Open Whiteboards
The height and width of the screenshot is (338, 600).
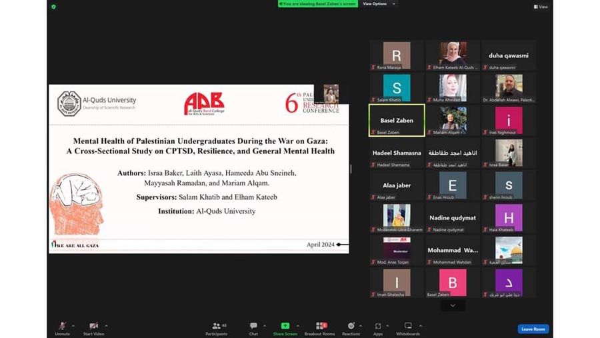[x=408, y=327]
